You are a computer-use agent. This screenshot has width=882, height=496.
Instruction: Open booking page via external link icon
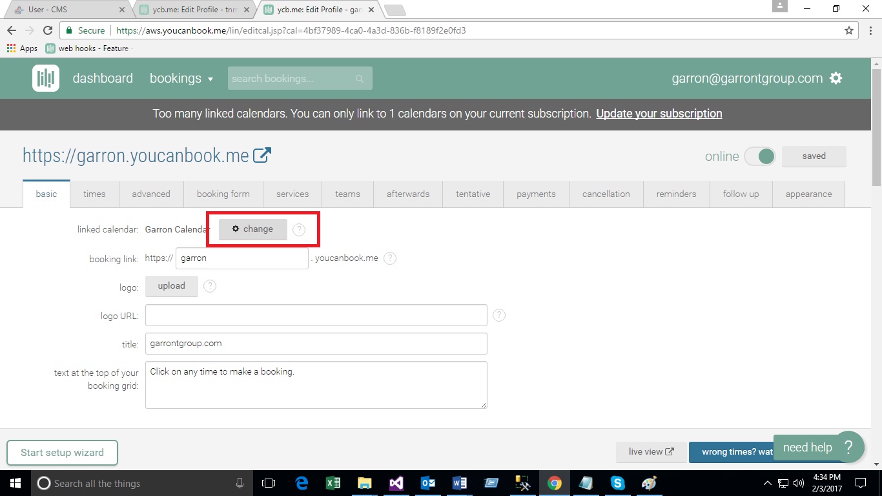[x=262, y=156]
